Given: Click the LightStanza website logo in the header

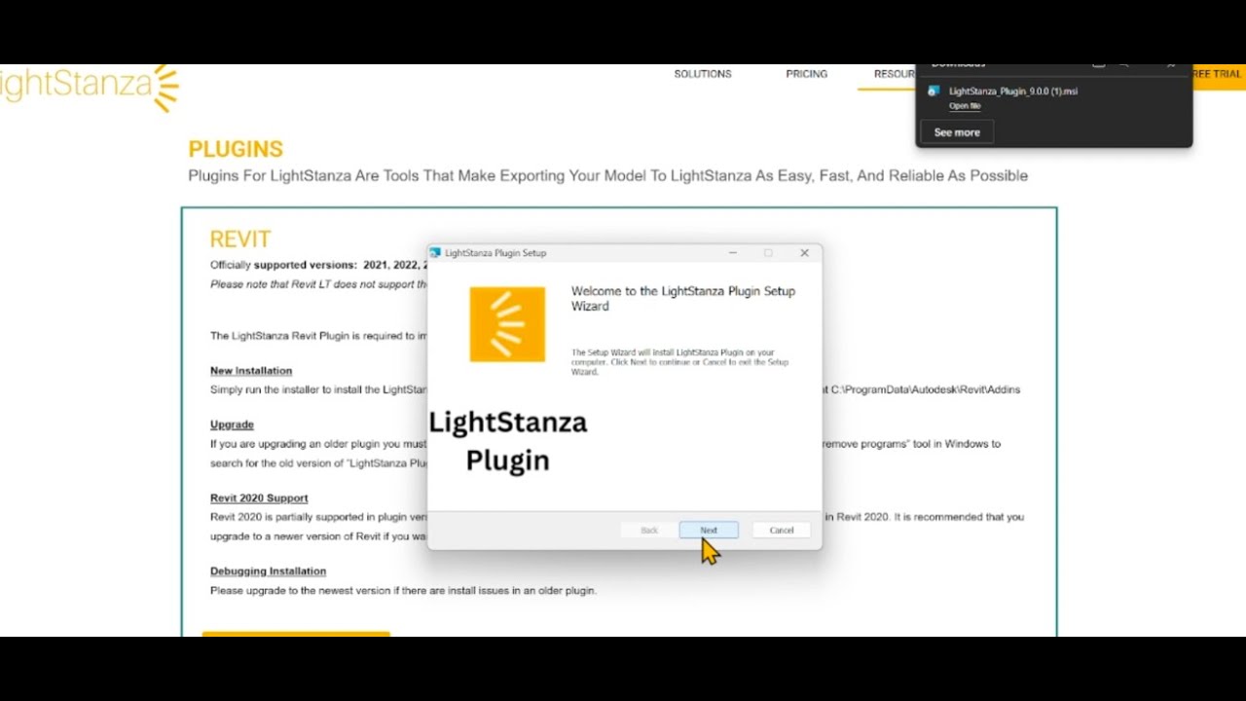Looking at the screenshot, I should coord(90,86).
